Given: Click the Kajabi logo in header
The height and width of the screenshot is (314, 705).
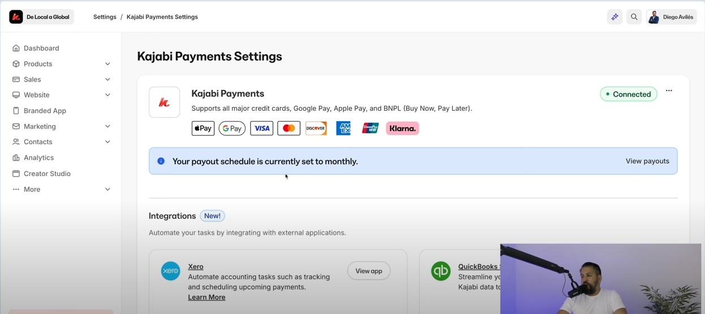Looking at the screenshot, I should click(16, 17).
